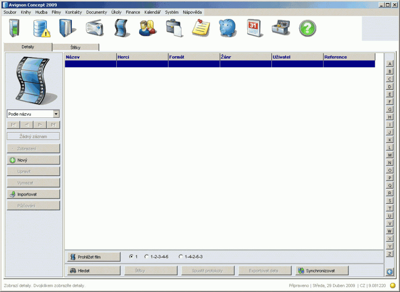400x292 pixels.
Task: Filter list by letter W
Action: 389,231
